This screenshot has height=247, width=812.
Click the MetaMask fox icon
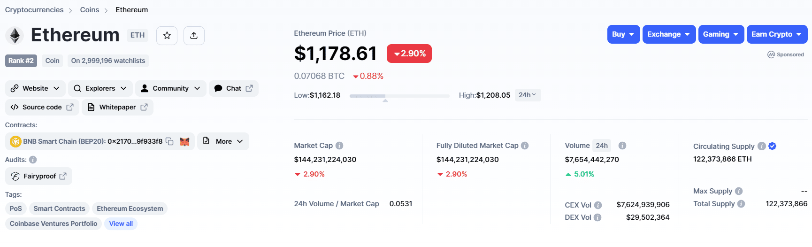[x=185, y=141]
